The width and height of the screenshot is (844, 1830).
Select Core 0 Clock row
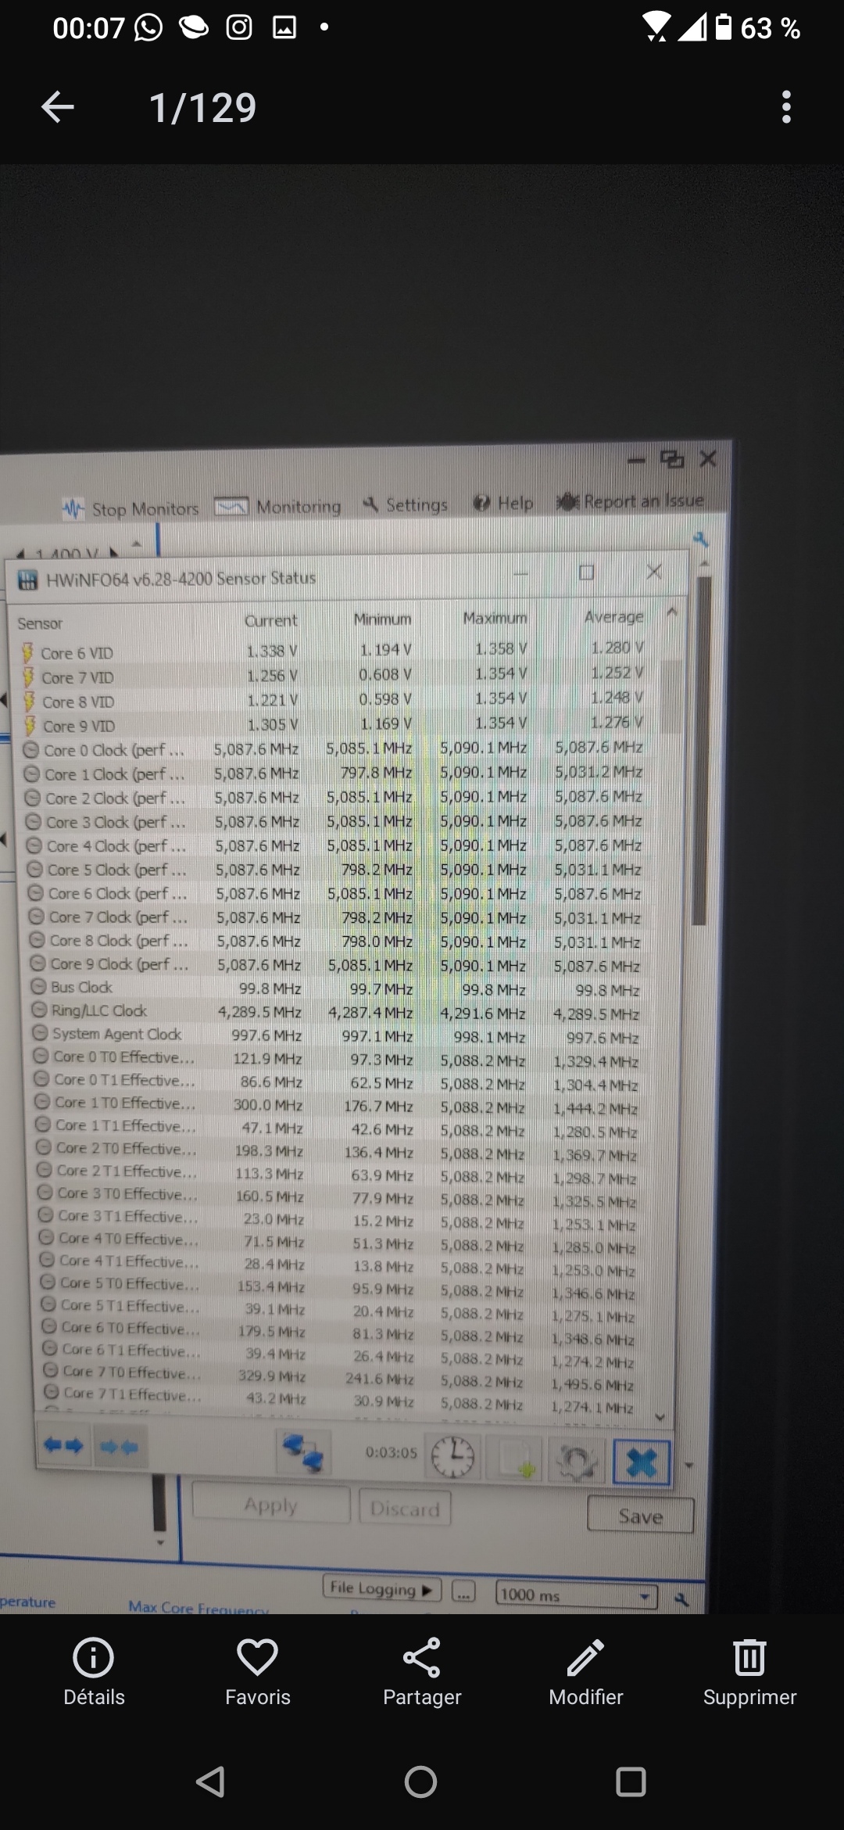click(x=334, y=748)
